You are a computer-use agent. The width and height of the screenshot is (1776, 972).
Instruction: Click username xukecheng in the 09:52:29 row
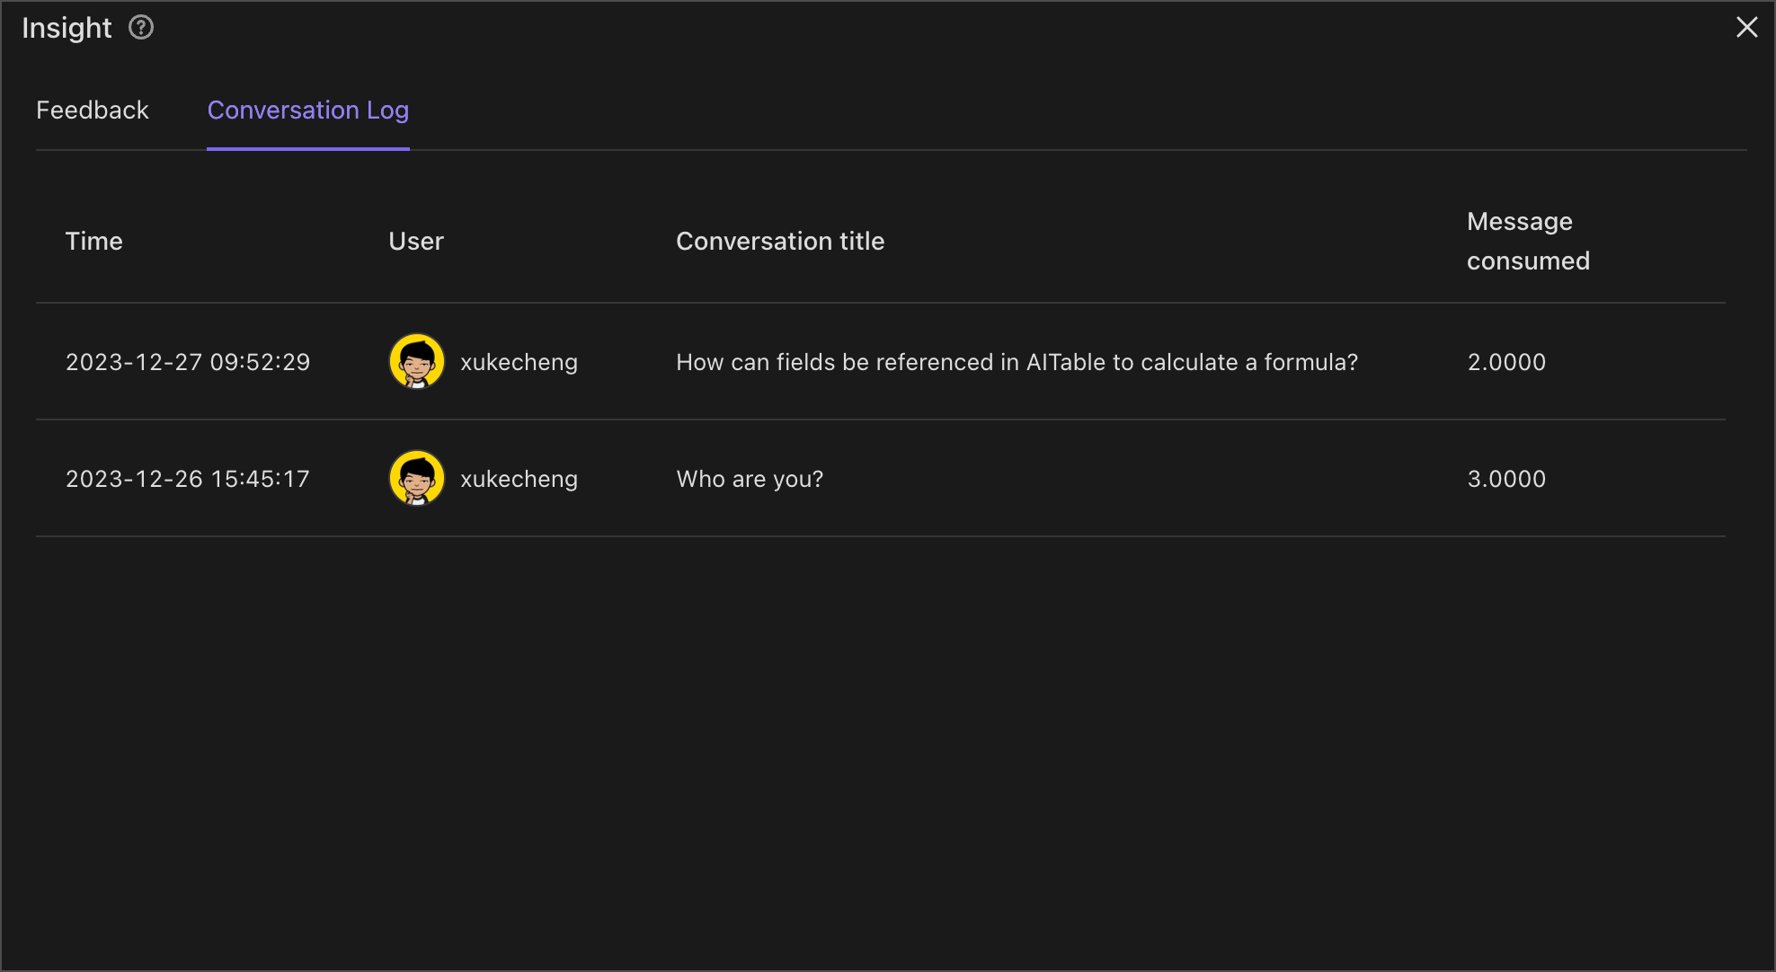point(519,362)
